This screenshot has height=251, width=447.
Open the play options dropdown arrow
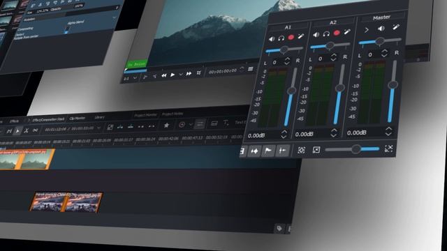(181, 75)
